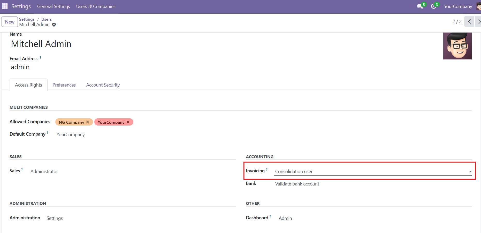Open the Administration level dropdown
481x233 pixels.
[55, 218]
